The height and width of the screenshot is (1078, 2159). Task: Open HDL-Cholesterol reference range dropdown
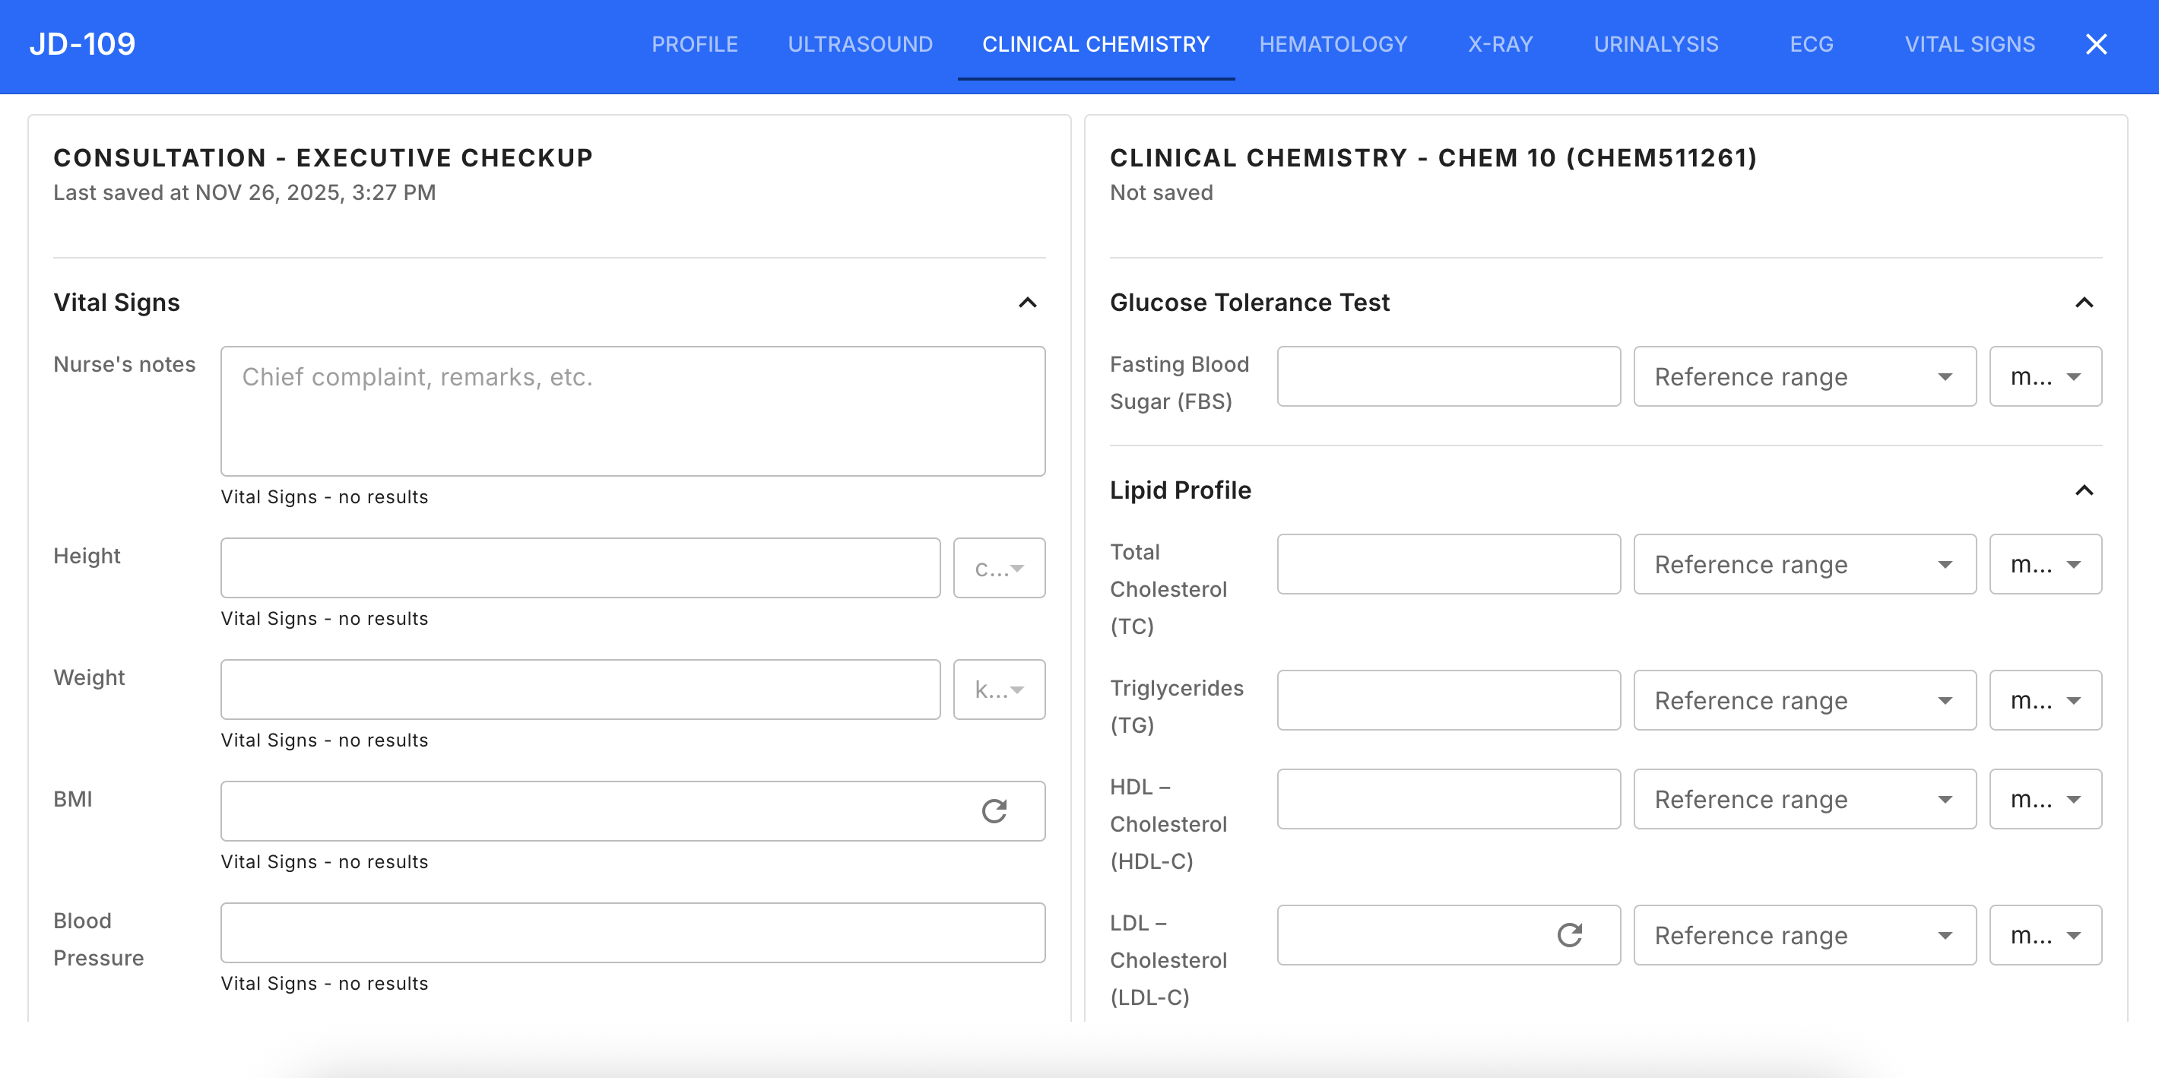[1804, 800]
